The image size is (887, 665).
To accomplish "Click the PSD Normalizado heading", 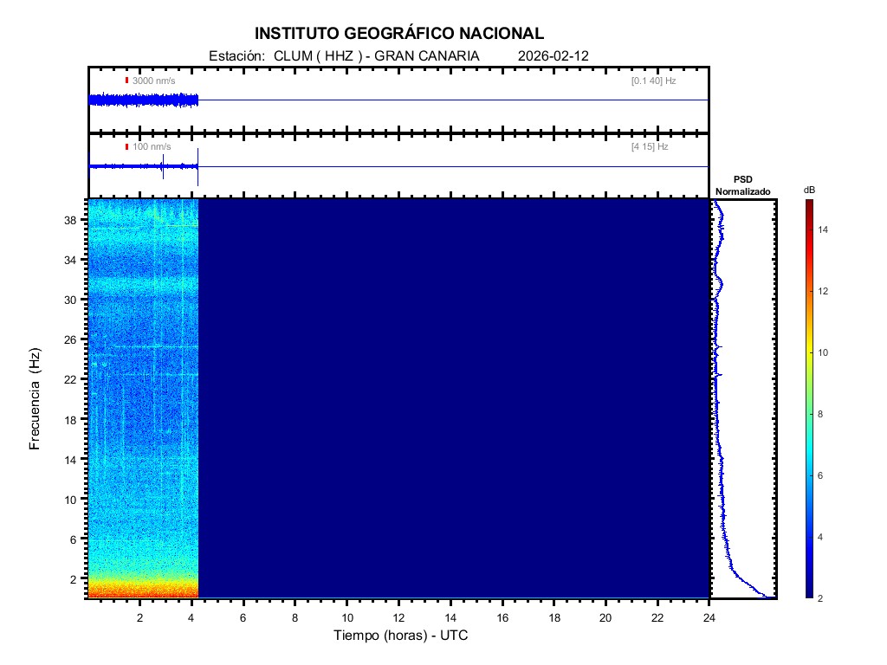I will 742,185.
